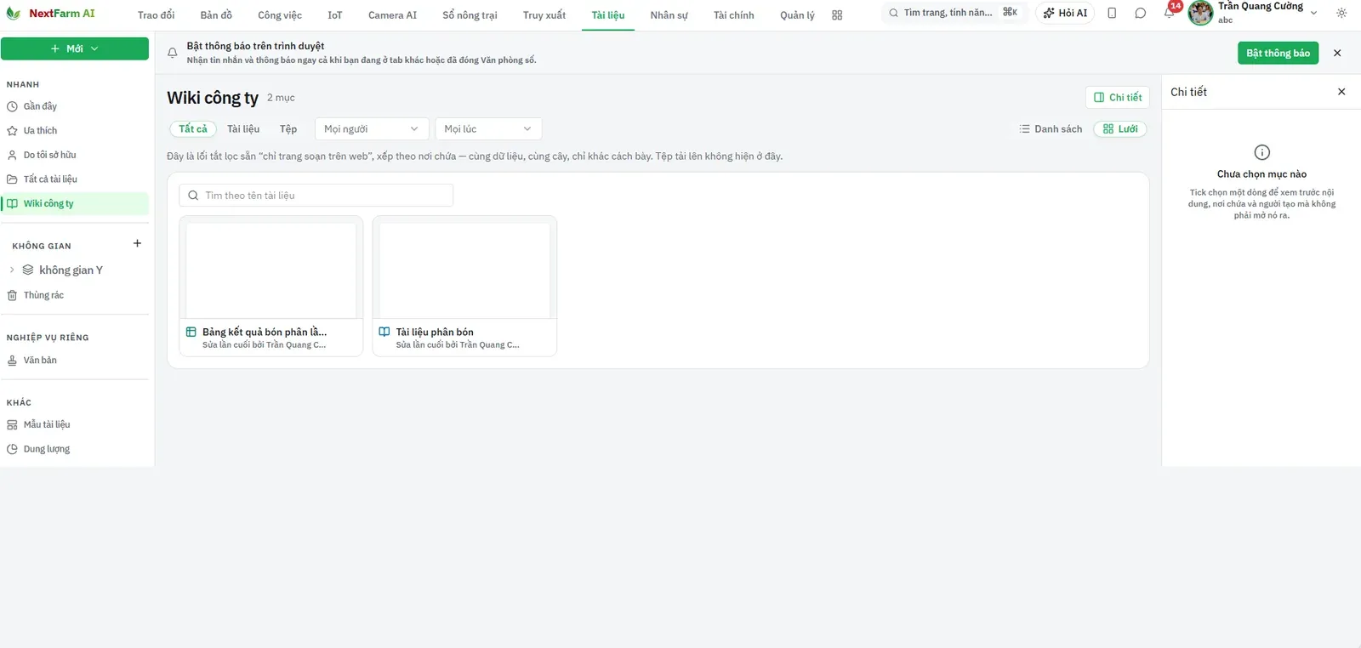Viewport: 1361px width, 648px height.
Task: Click the global search field in header
Action: 953,13
